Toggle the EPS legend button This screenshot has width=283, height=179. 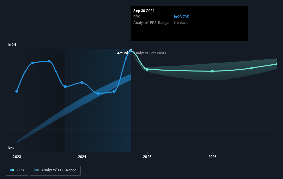17,170
